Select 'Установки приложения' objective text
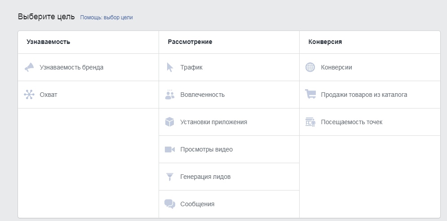This screenshot has width=447, height=221. 213,122
